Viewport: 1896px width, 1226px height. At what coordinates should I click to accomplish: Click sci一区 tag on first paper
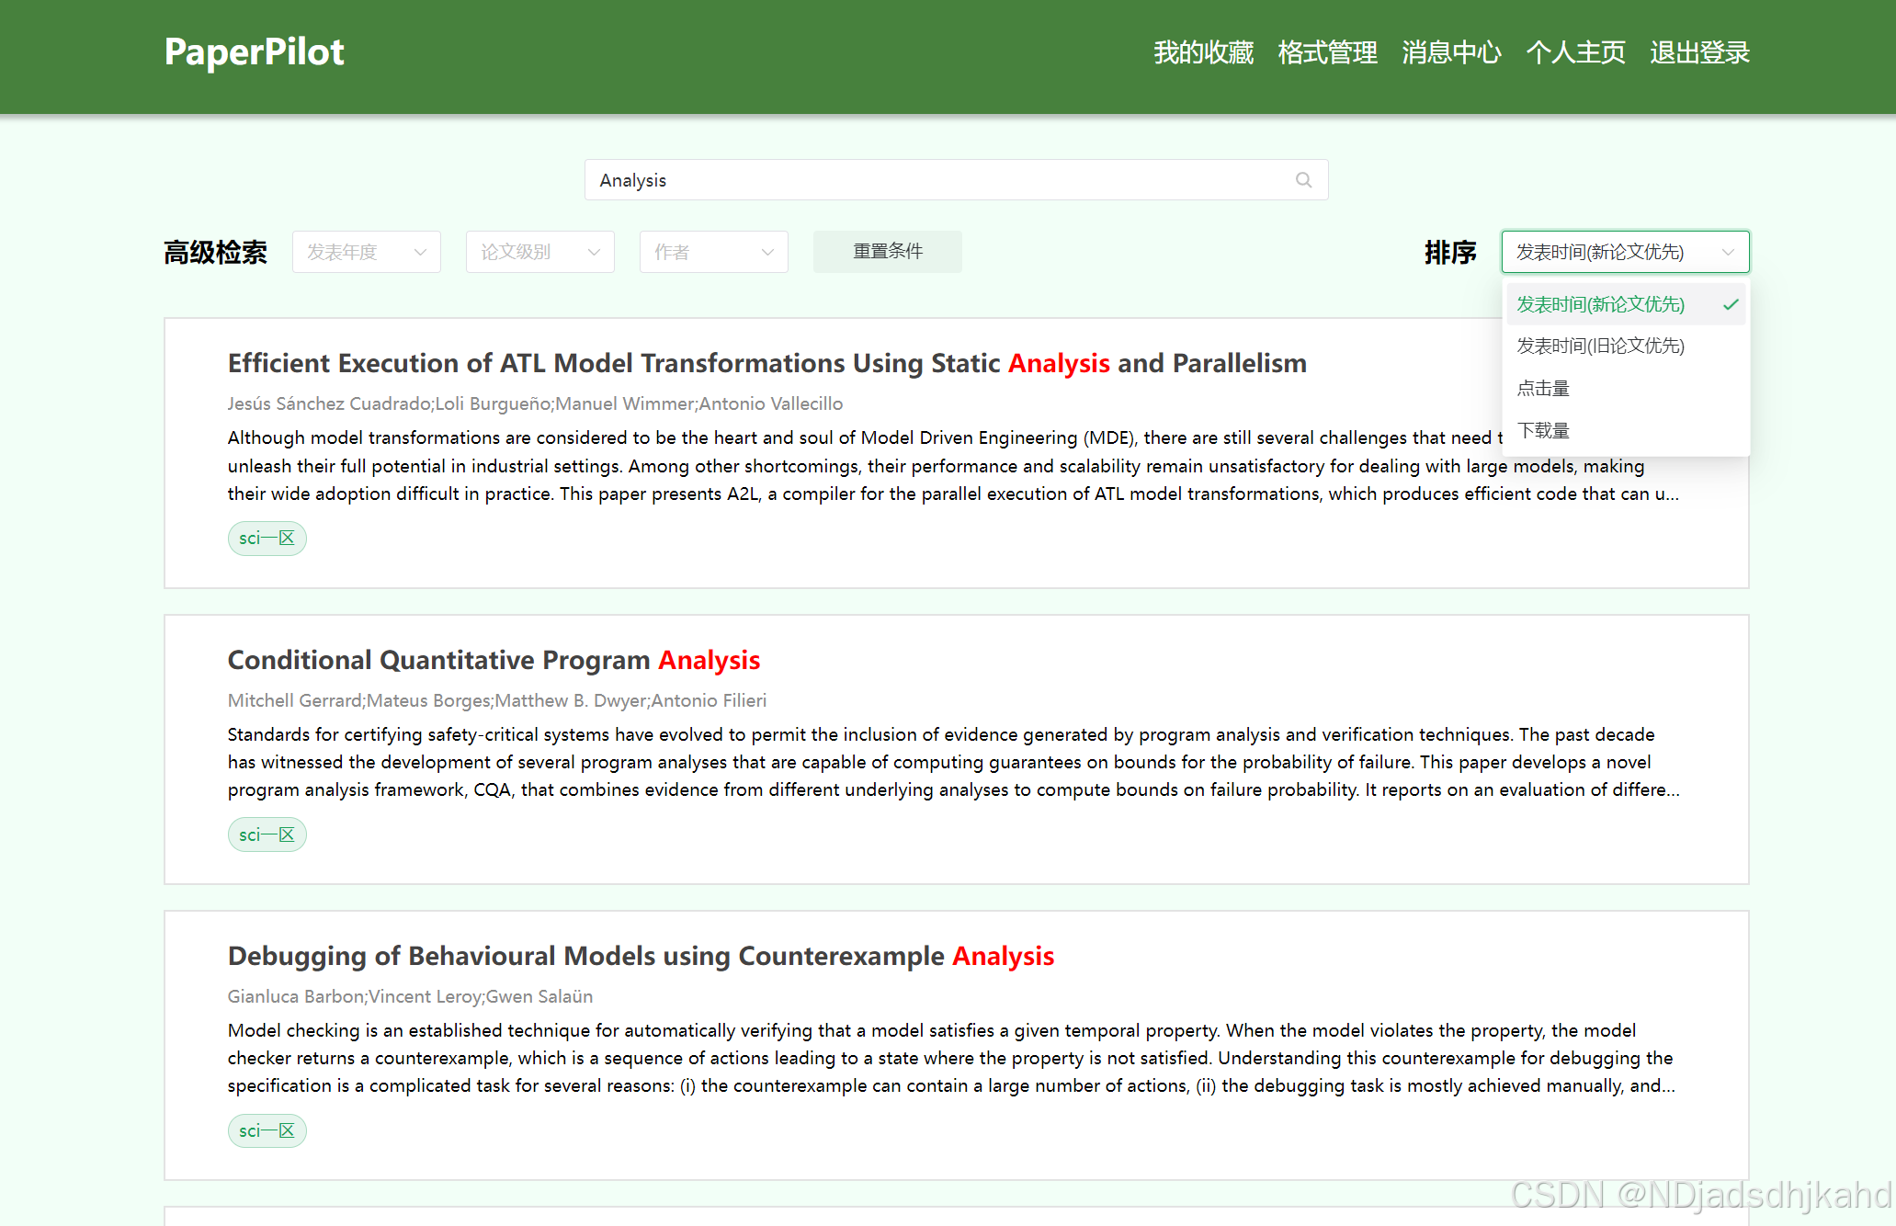[x=267, y=539]
